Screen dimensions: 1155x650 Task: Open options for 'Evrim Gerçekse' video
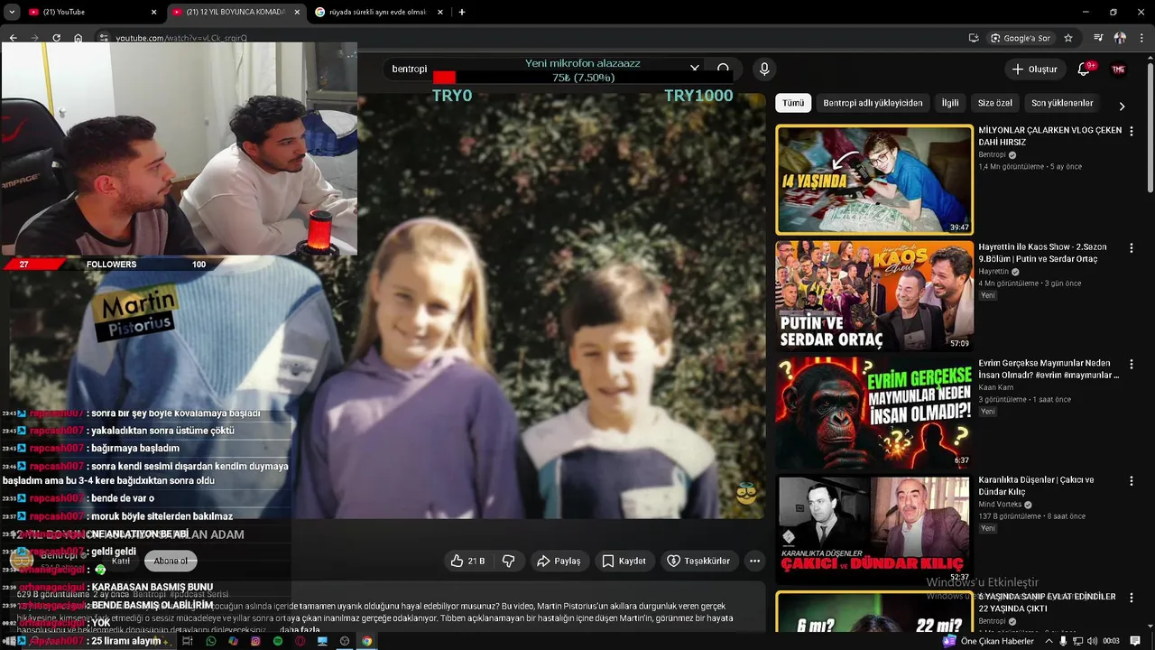click(x=1132, y=365)
